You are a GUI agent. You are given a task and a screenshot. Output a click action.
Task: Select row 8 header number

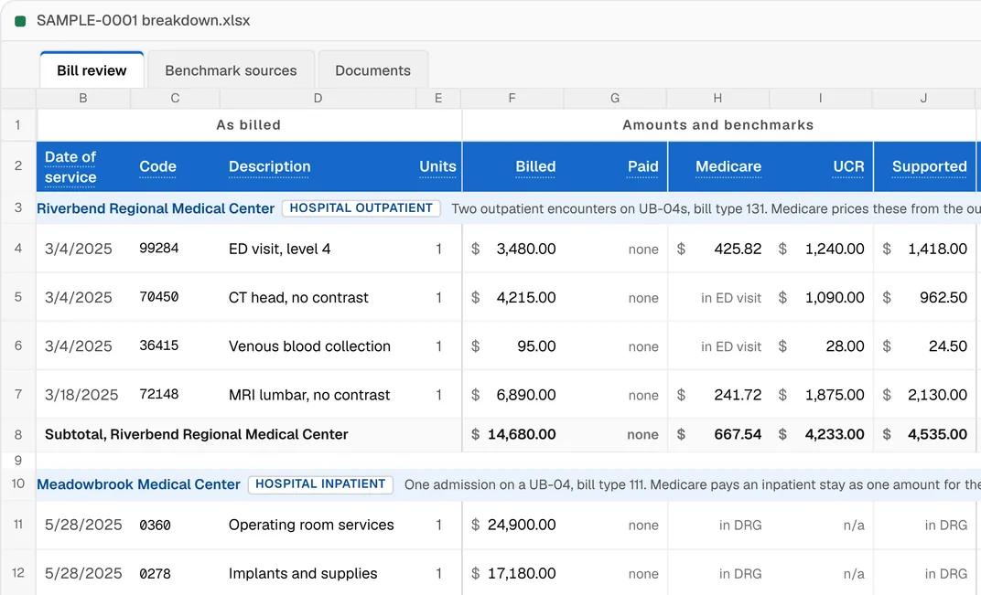pyautogui.click(x=18, y=434)
